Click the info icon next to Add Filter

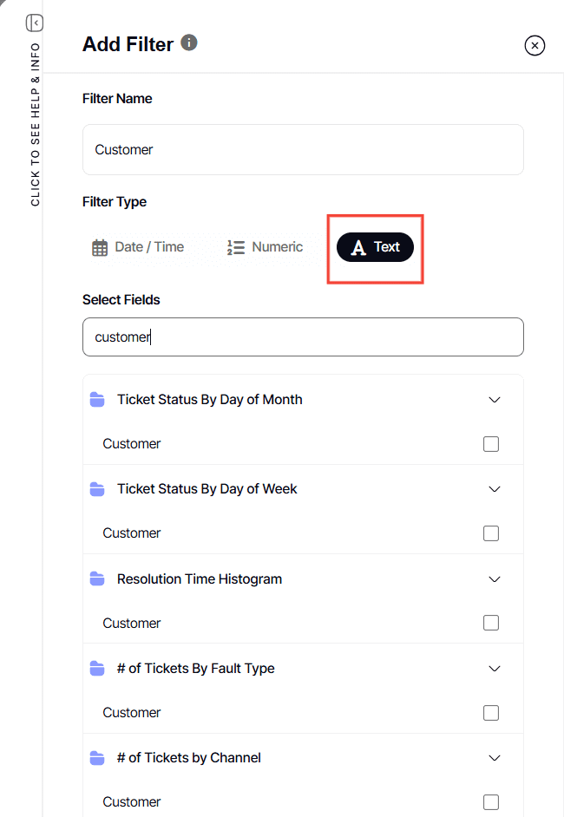(x=188, y=42)
